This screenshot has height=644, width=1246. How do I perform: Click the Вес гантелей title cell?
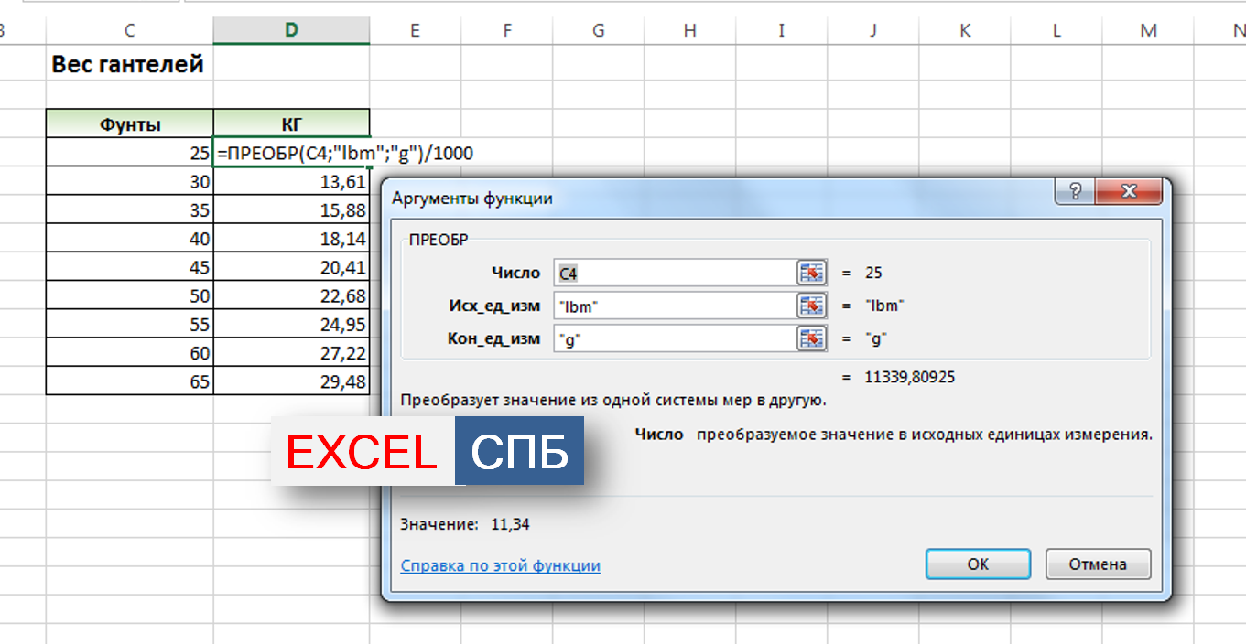[x=128, y=65]
